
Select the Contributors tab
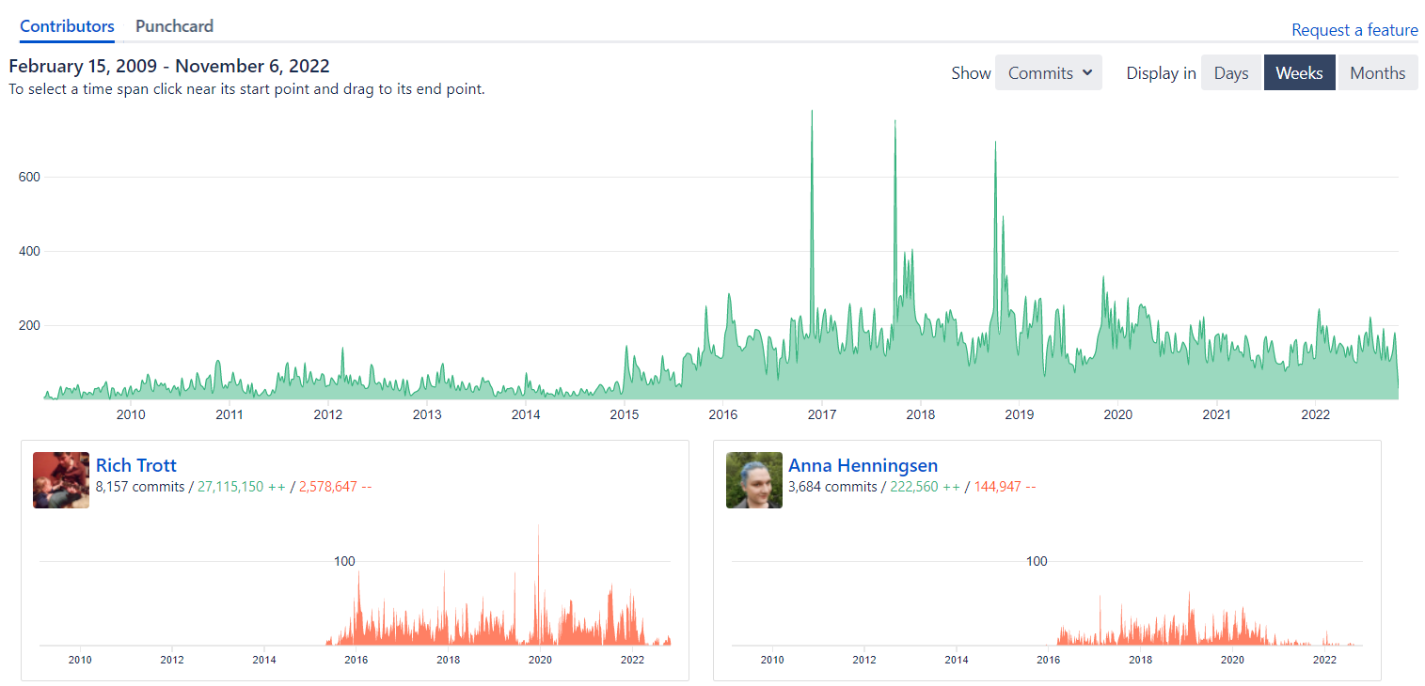click(66, 26)
